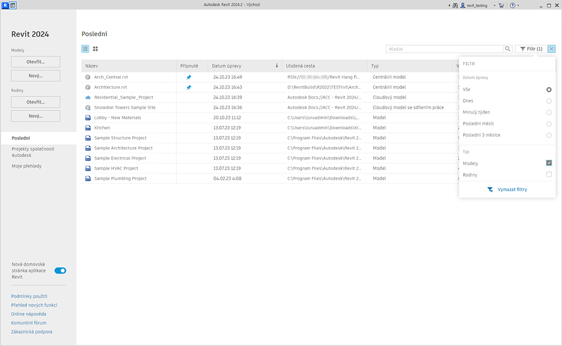This screenshot has width=562, height=346.
Task: Select Cloudový model se sdílením práce cell
Action: (x=408, y=108)
